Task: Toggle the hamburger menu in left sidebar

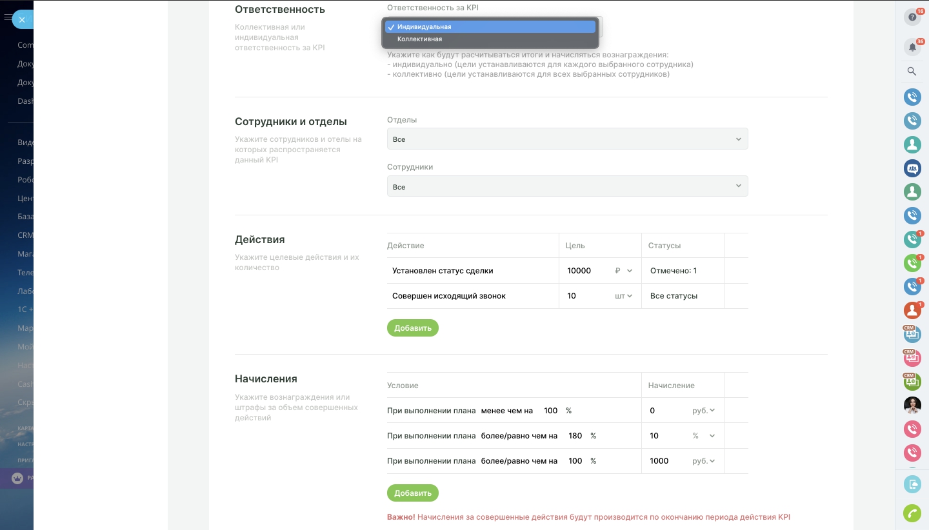Action: pos(7,17)
